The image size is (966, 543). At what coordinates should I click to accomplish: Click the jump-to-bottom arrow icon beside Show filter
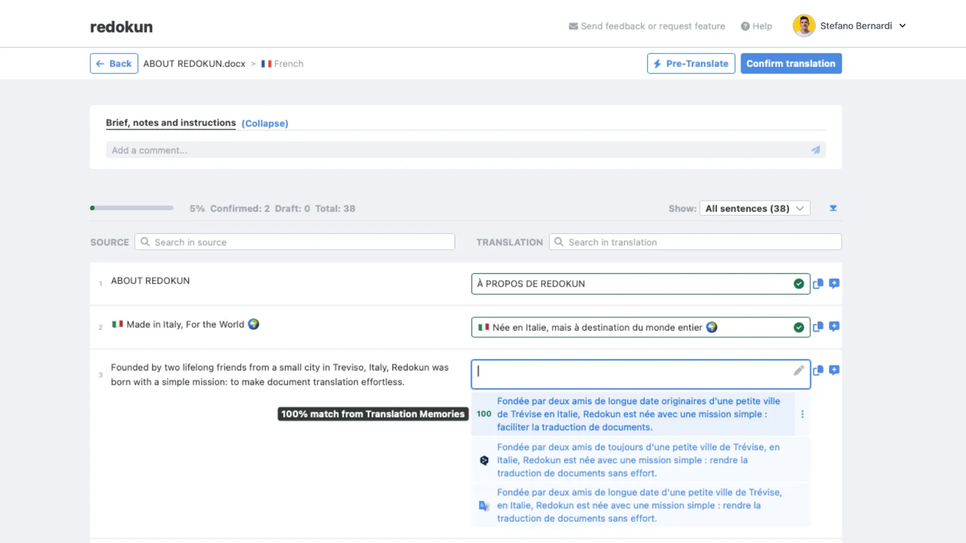click(833, 208)
